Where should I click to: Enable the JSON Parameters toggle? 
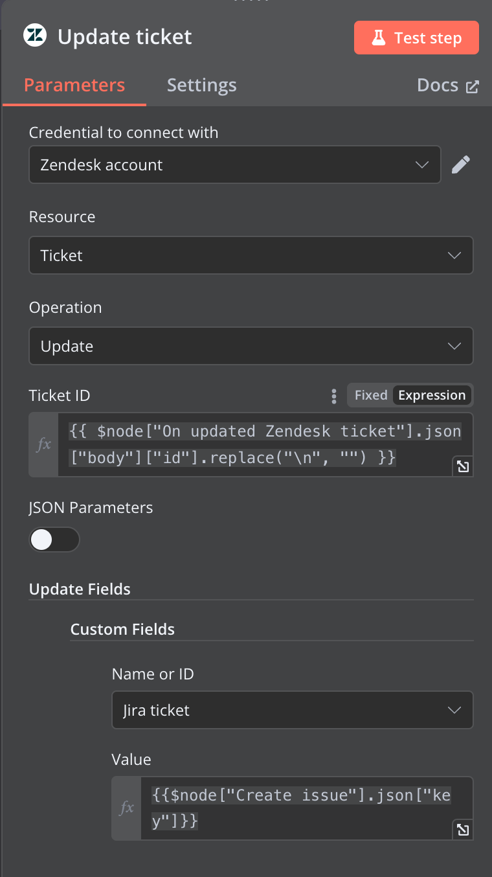[54, 540]
